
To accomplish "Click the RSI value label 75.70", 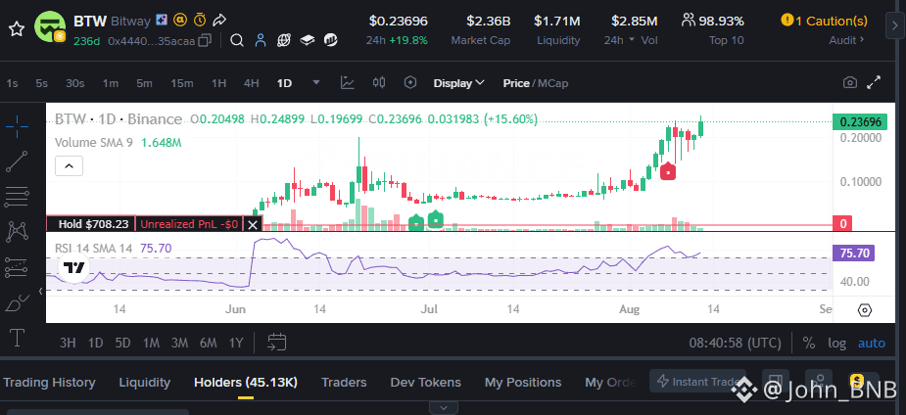I will [853, 253].
